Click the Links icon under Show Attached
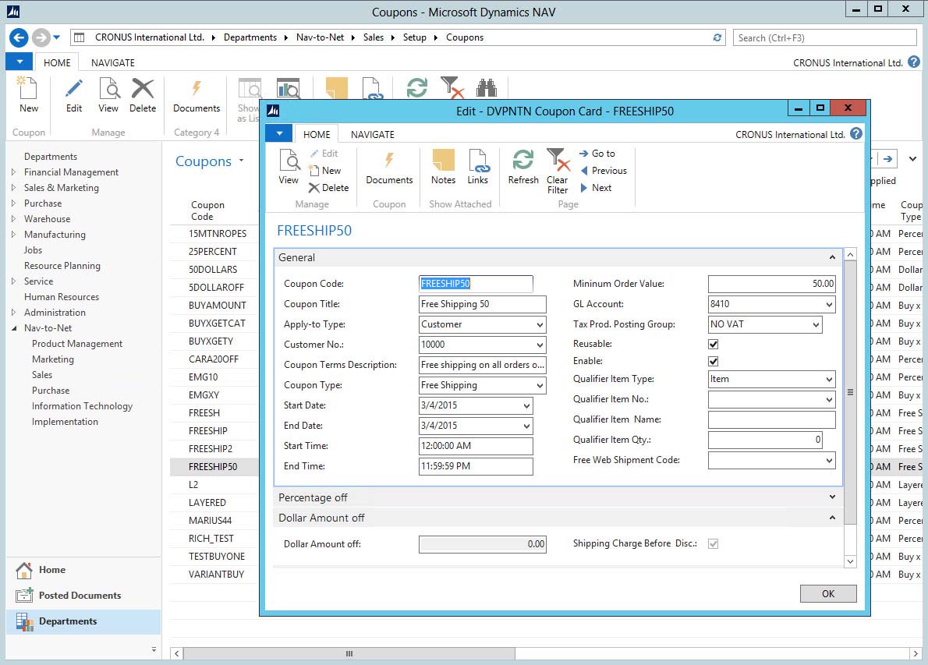928x665 pixels. coord(478,168)
